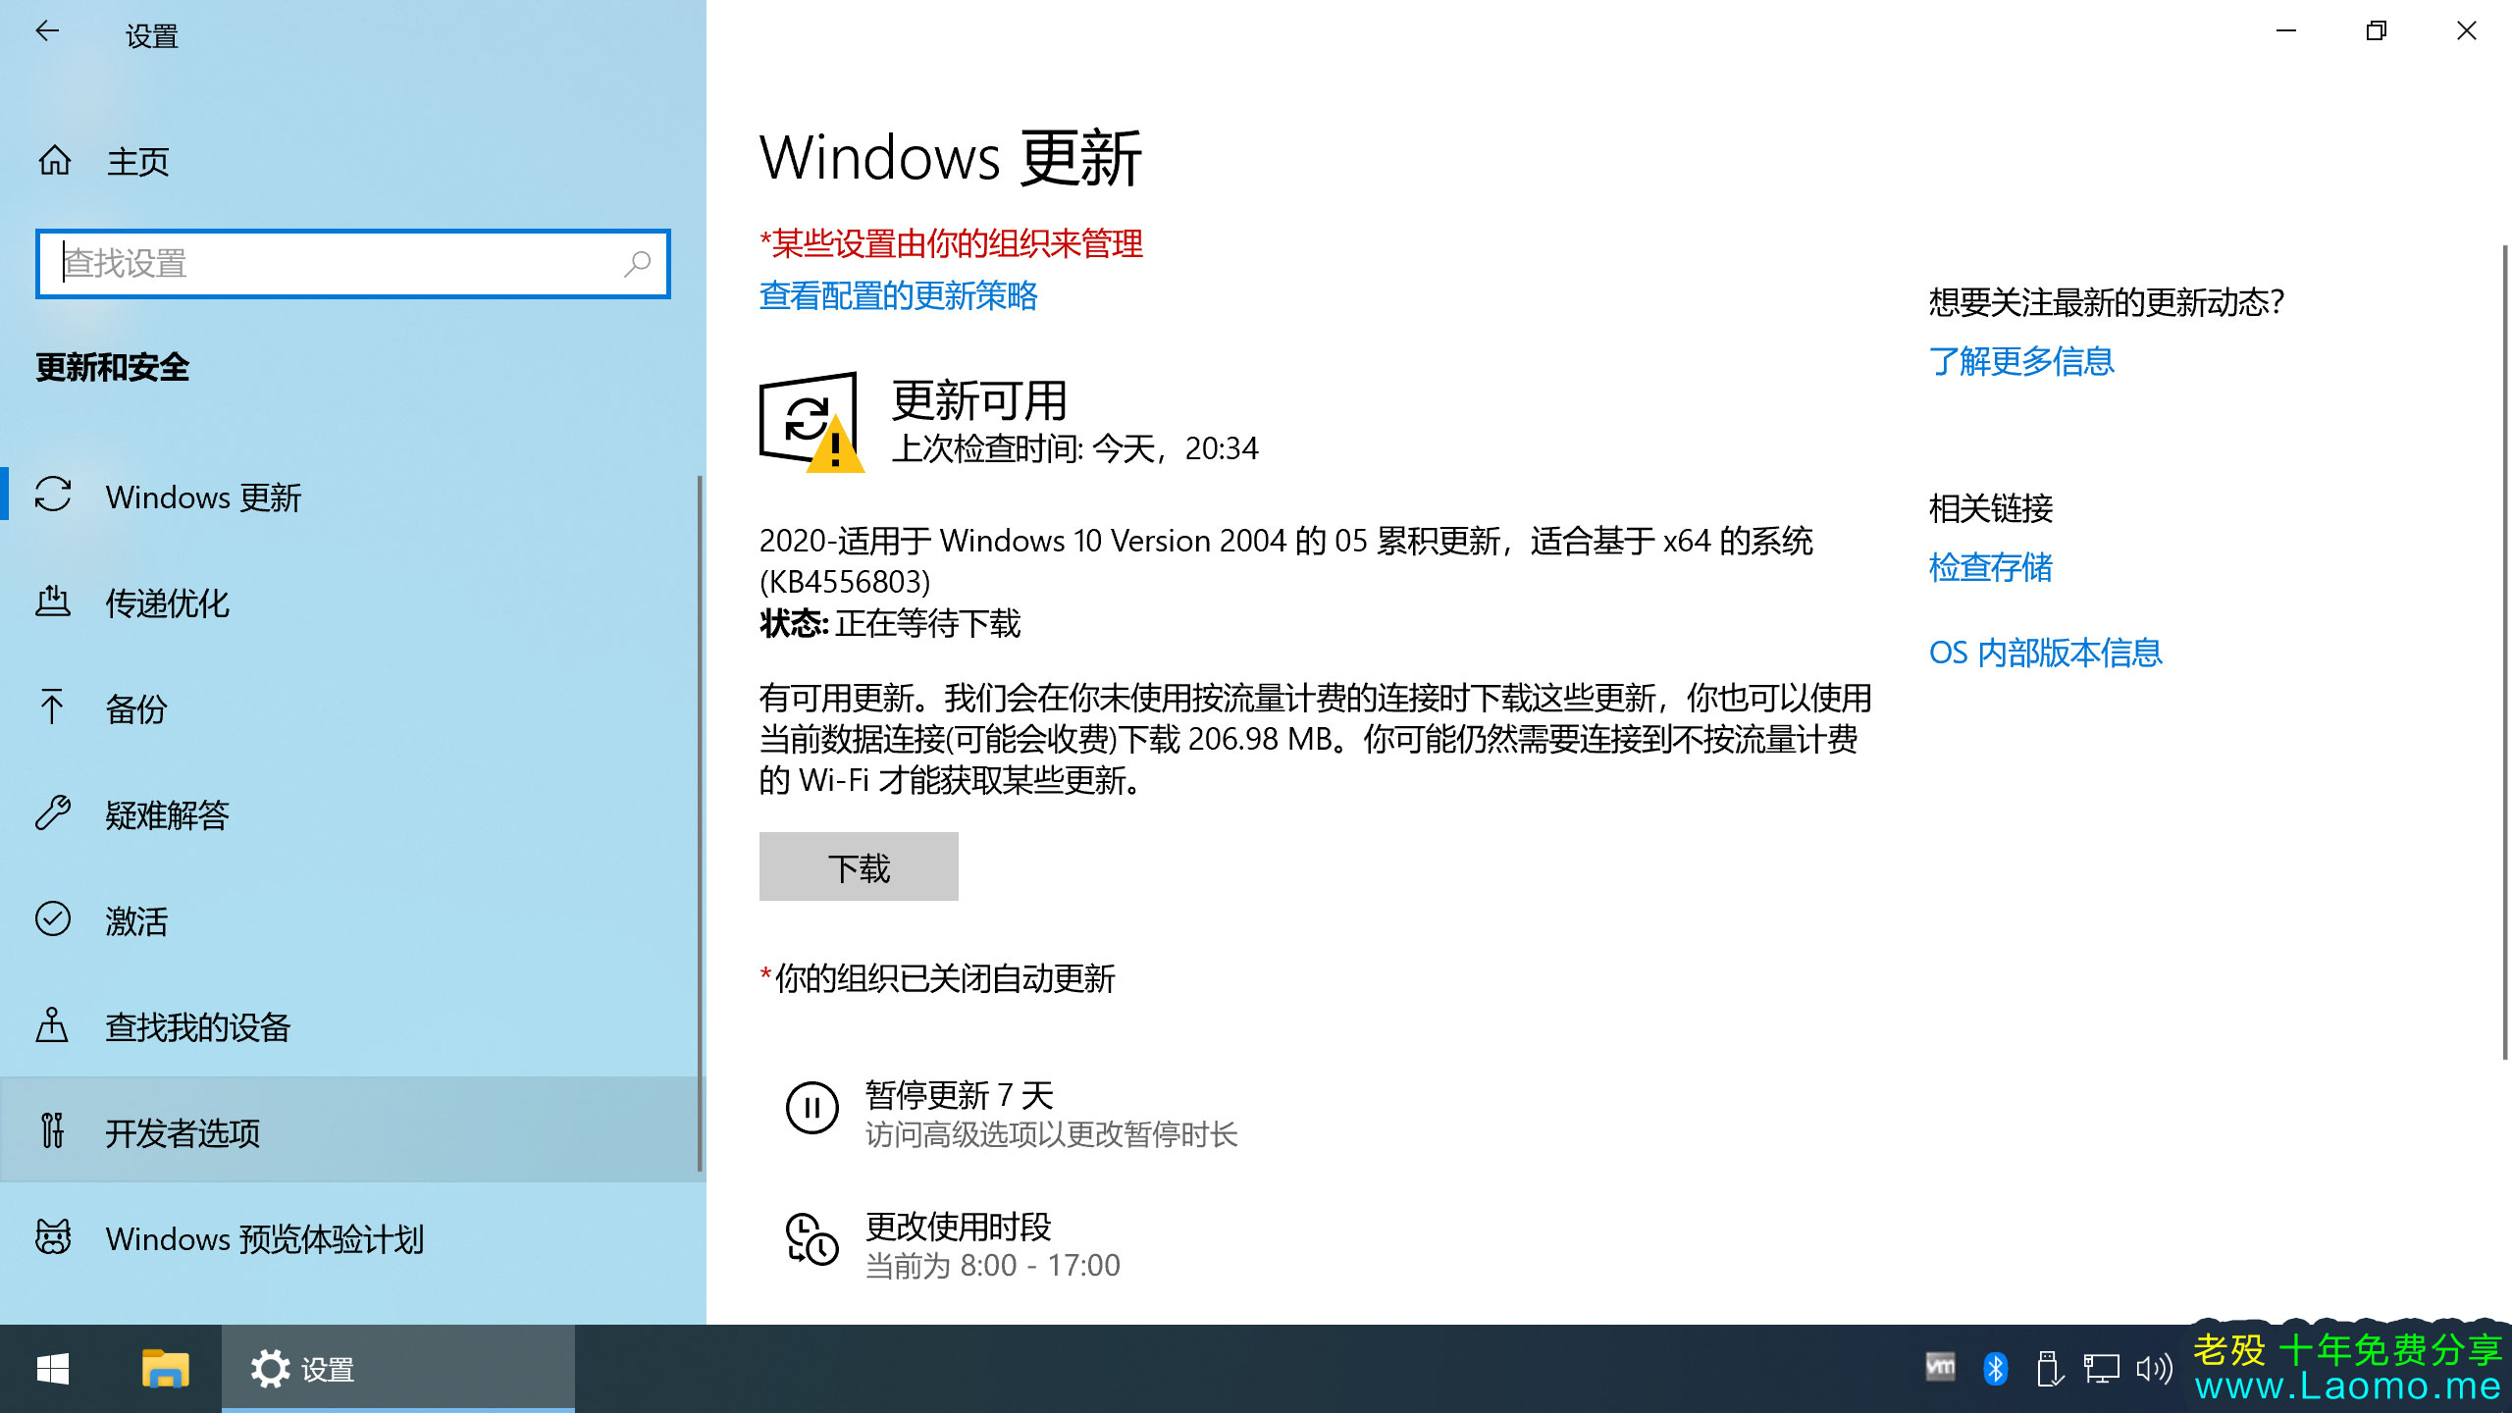Click the 开发者选项 tools icon
Image resolution: width=2512 pixels, height=1413 pixels.
click(53, 1130)
